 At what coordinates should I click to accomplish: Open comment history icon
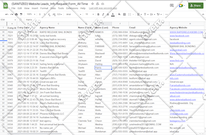172,5
